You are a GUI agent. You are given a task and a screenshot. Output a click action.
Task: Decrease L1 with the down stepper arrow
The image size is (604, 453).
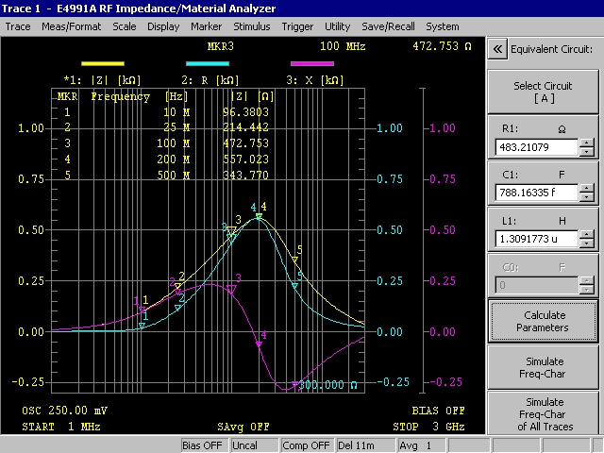pos(587,243)
